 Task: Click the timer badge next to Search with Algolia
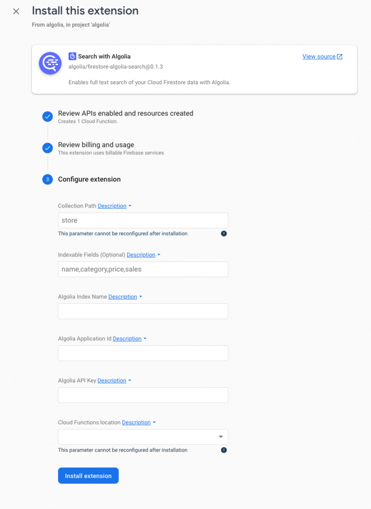coord(72,57)
